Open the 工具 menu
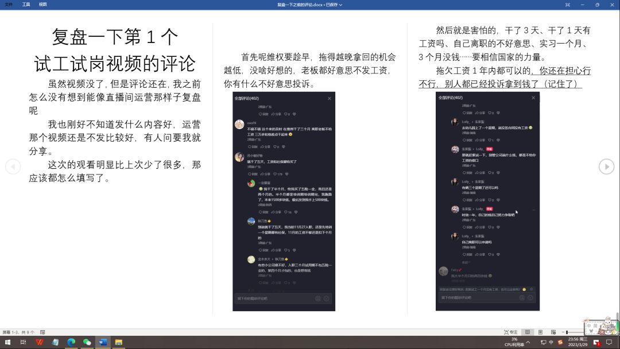The image size is (620, 349). 26,5
